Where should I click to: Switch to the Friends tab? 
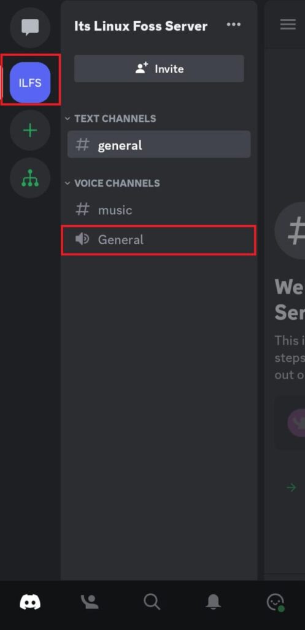90,602
